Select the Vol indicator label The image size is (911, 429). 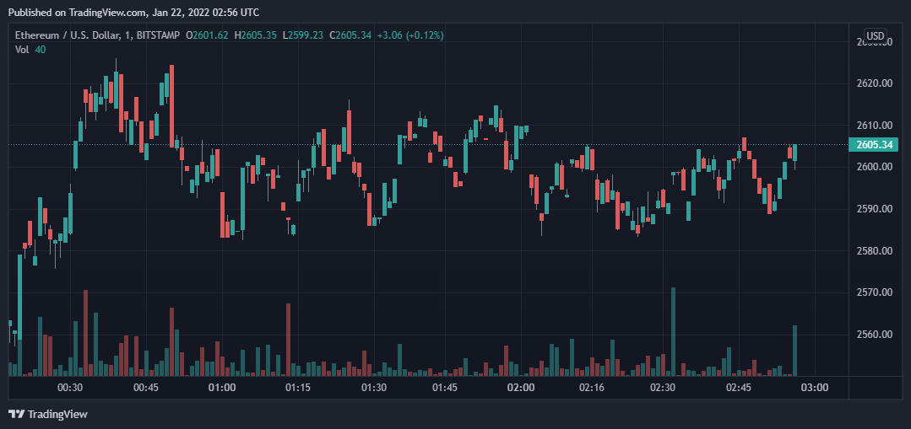tap(22, 50)
